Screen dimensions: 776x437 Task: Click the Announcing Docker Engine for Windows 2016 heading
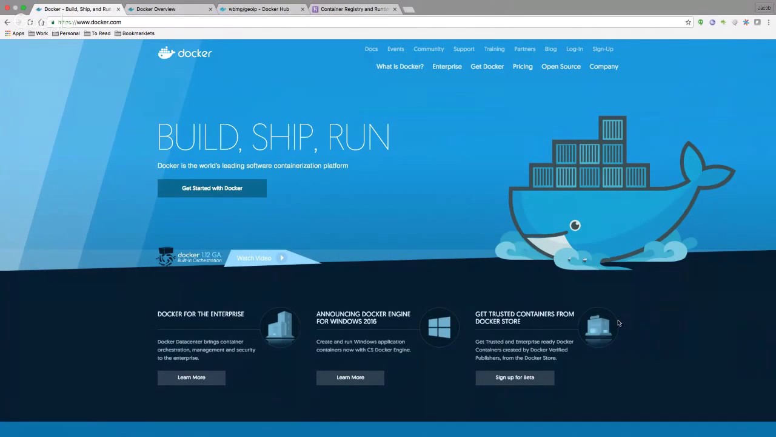point(363,318)
